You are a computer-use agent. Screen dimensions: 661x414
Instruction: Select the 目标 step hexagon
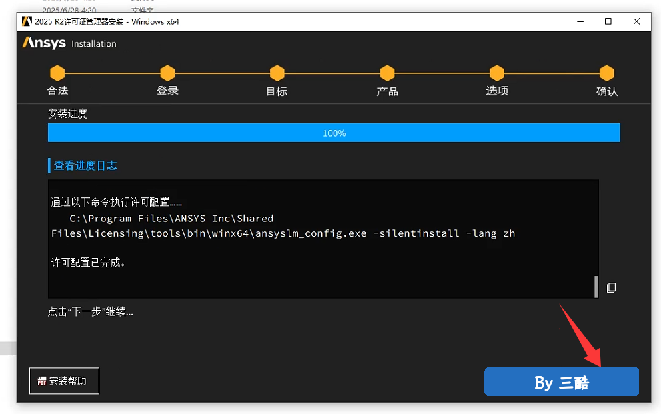(277, 73)
